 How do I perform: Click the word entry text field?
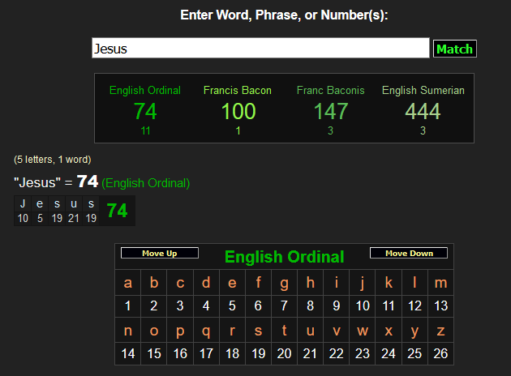(260, 49)
